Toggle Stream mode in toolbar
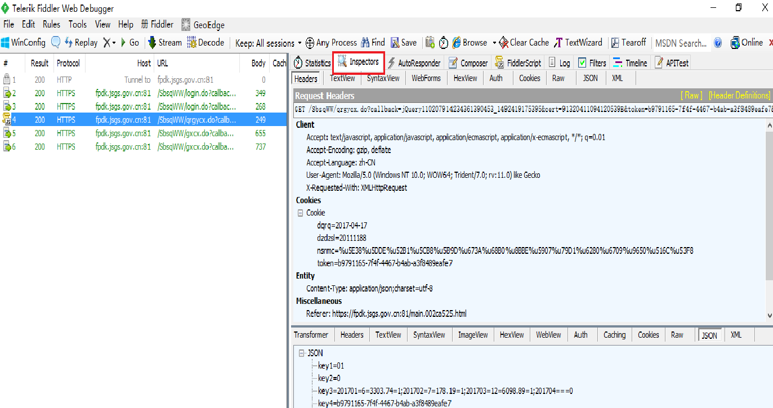773x408 pixels. [x=164, y=43]
